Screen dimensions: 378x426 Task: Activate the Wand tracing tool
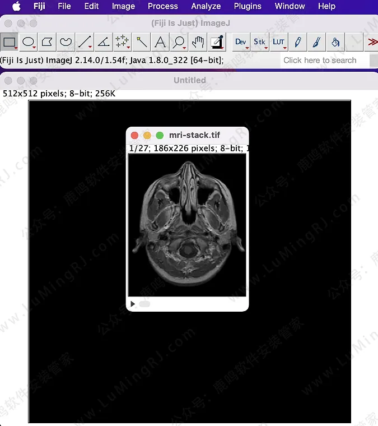click(x=142, y=42)
